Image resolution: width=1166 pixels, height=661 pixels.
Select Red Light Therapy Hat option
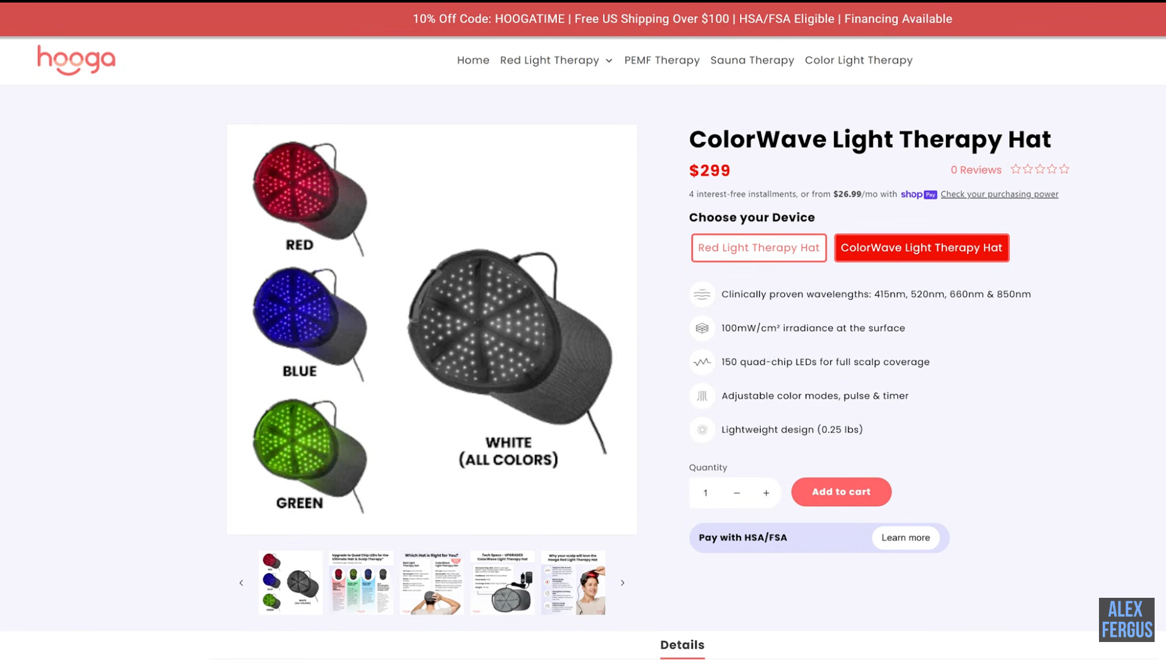pos(759,248)
